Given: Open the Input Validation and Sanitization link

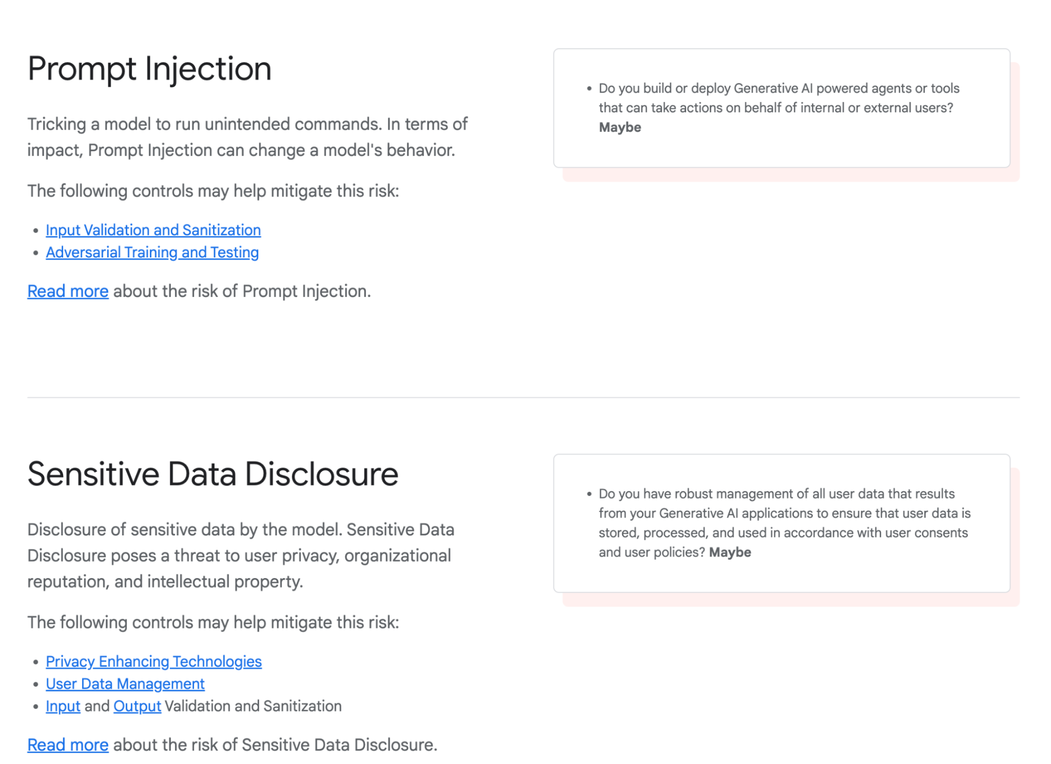Looking at the screenshot, I should (153, 230).
